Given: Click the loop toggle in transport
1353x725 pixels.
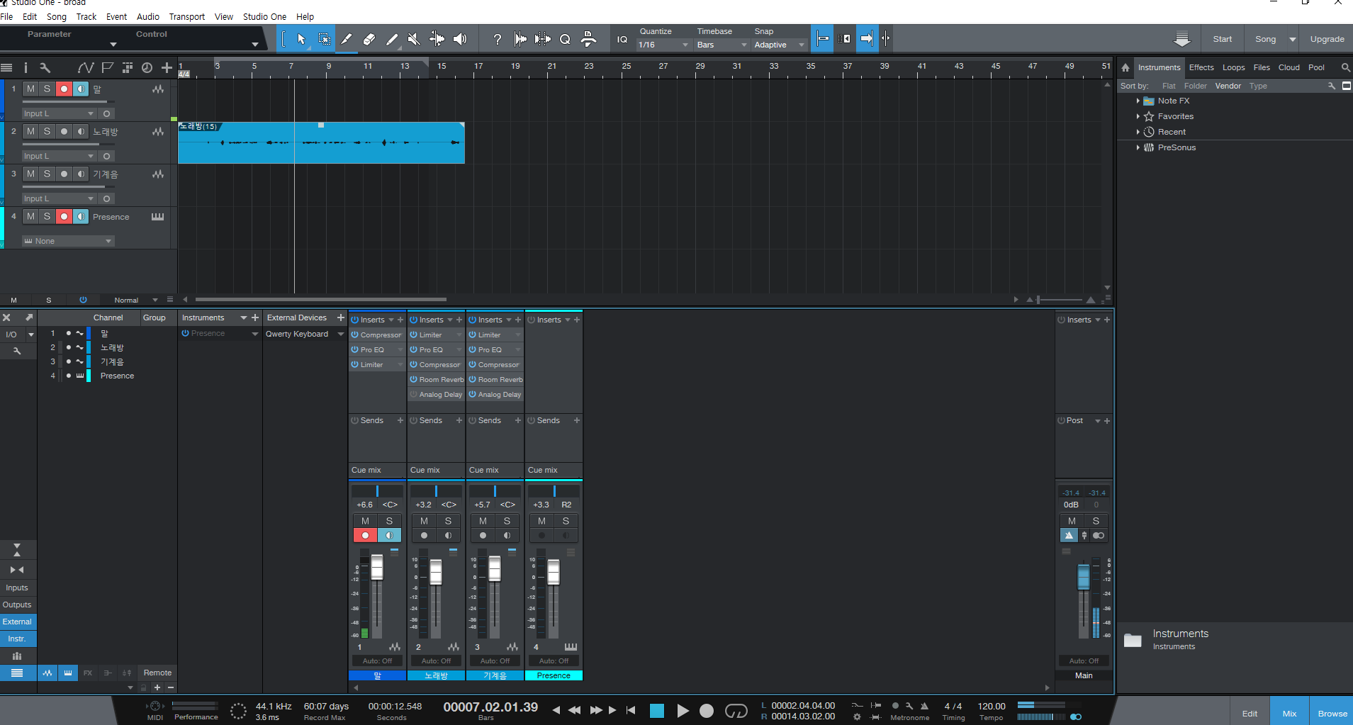Looking at the screenshot, I should click(x=736, y=710).
